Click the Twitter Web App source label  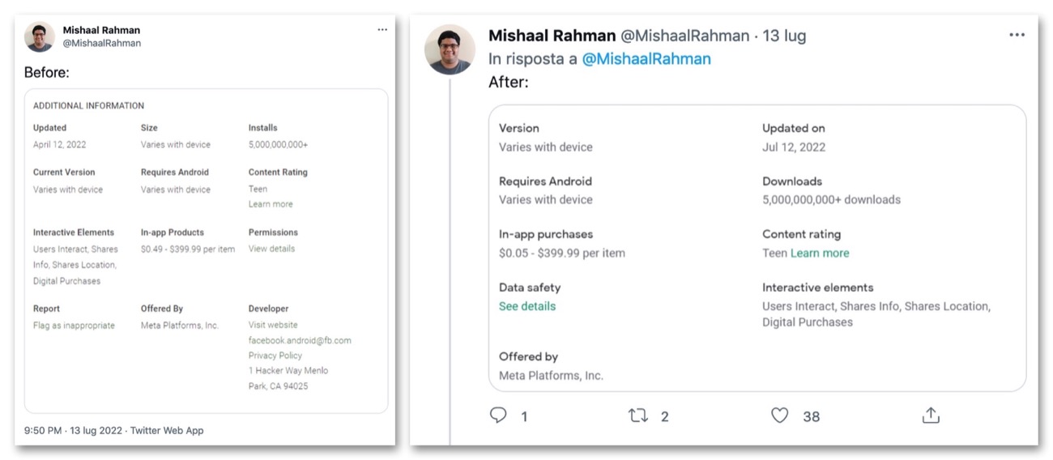click(167, 430)
